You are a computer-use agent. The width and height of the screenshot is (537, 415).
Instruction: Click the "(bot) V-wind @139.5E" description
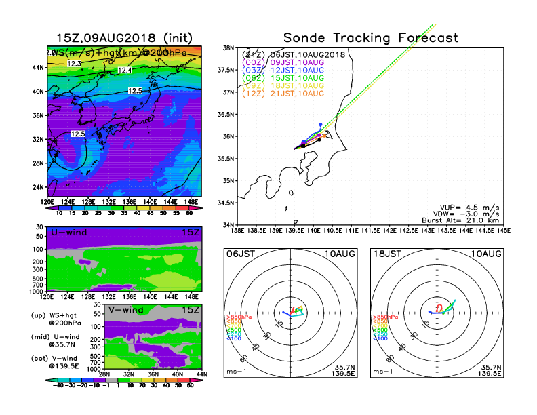[x=55, y=362]
